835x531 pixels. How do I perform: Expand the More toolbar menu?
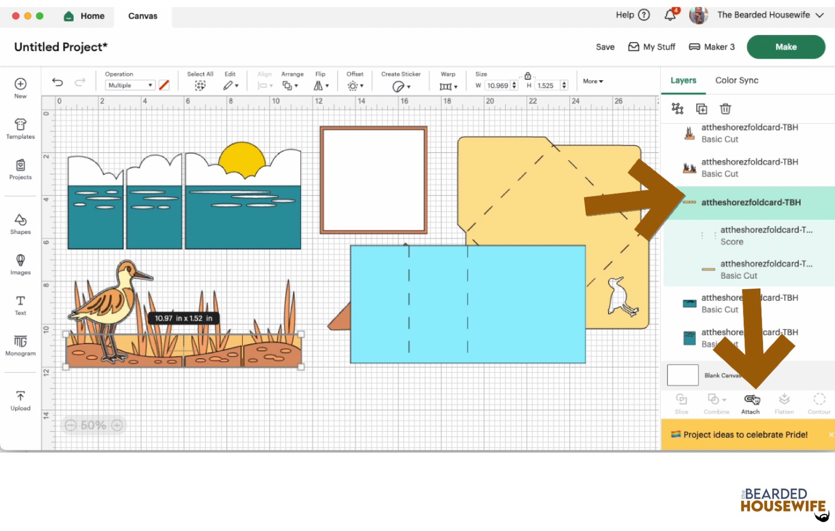coord(593,81)
